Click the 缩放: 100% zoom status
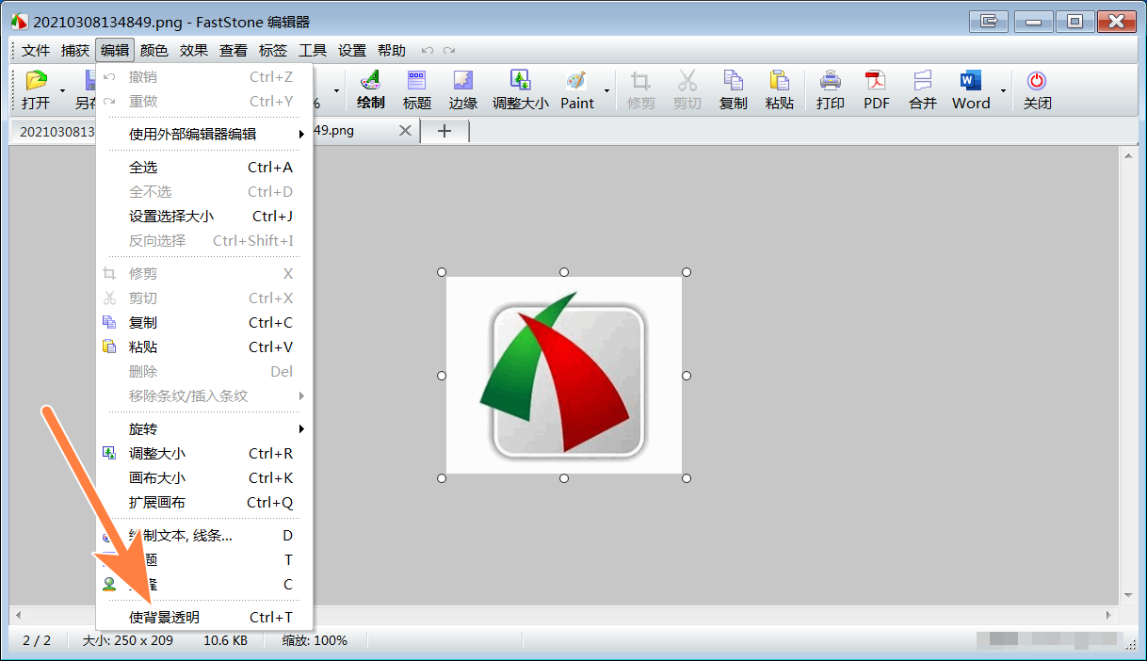 point(315,640)
